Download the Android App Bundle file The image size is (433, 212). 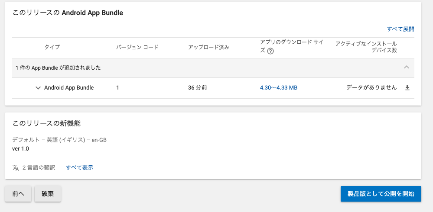point(407,88)
